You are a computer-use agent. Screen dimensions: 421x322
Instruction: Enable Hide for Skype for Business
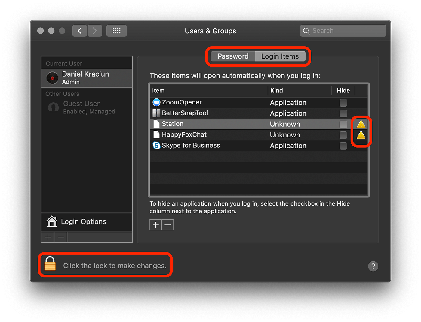[x=343, y=146]
